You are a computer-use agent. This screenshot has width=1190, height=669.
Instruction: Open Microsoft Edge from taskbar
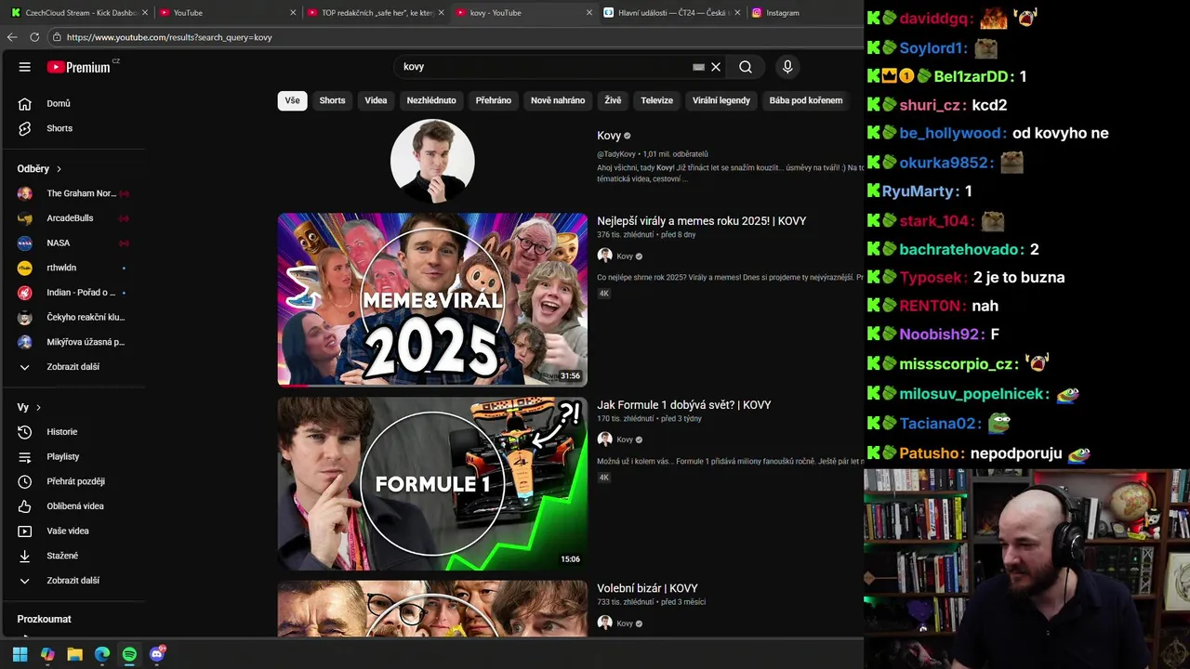click(102, 654)
